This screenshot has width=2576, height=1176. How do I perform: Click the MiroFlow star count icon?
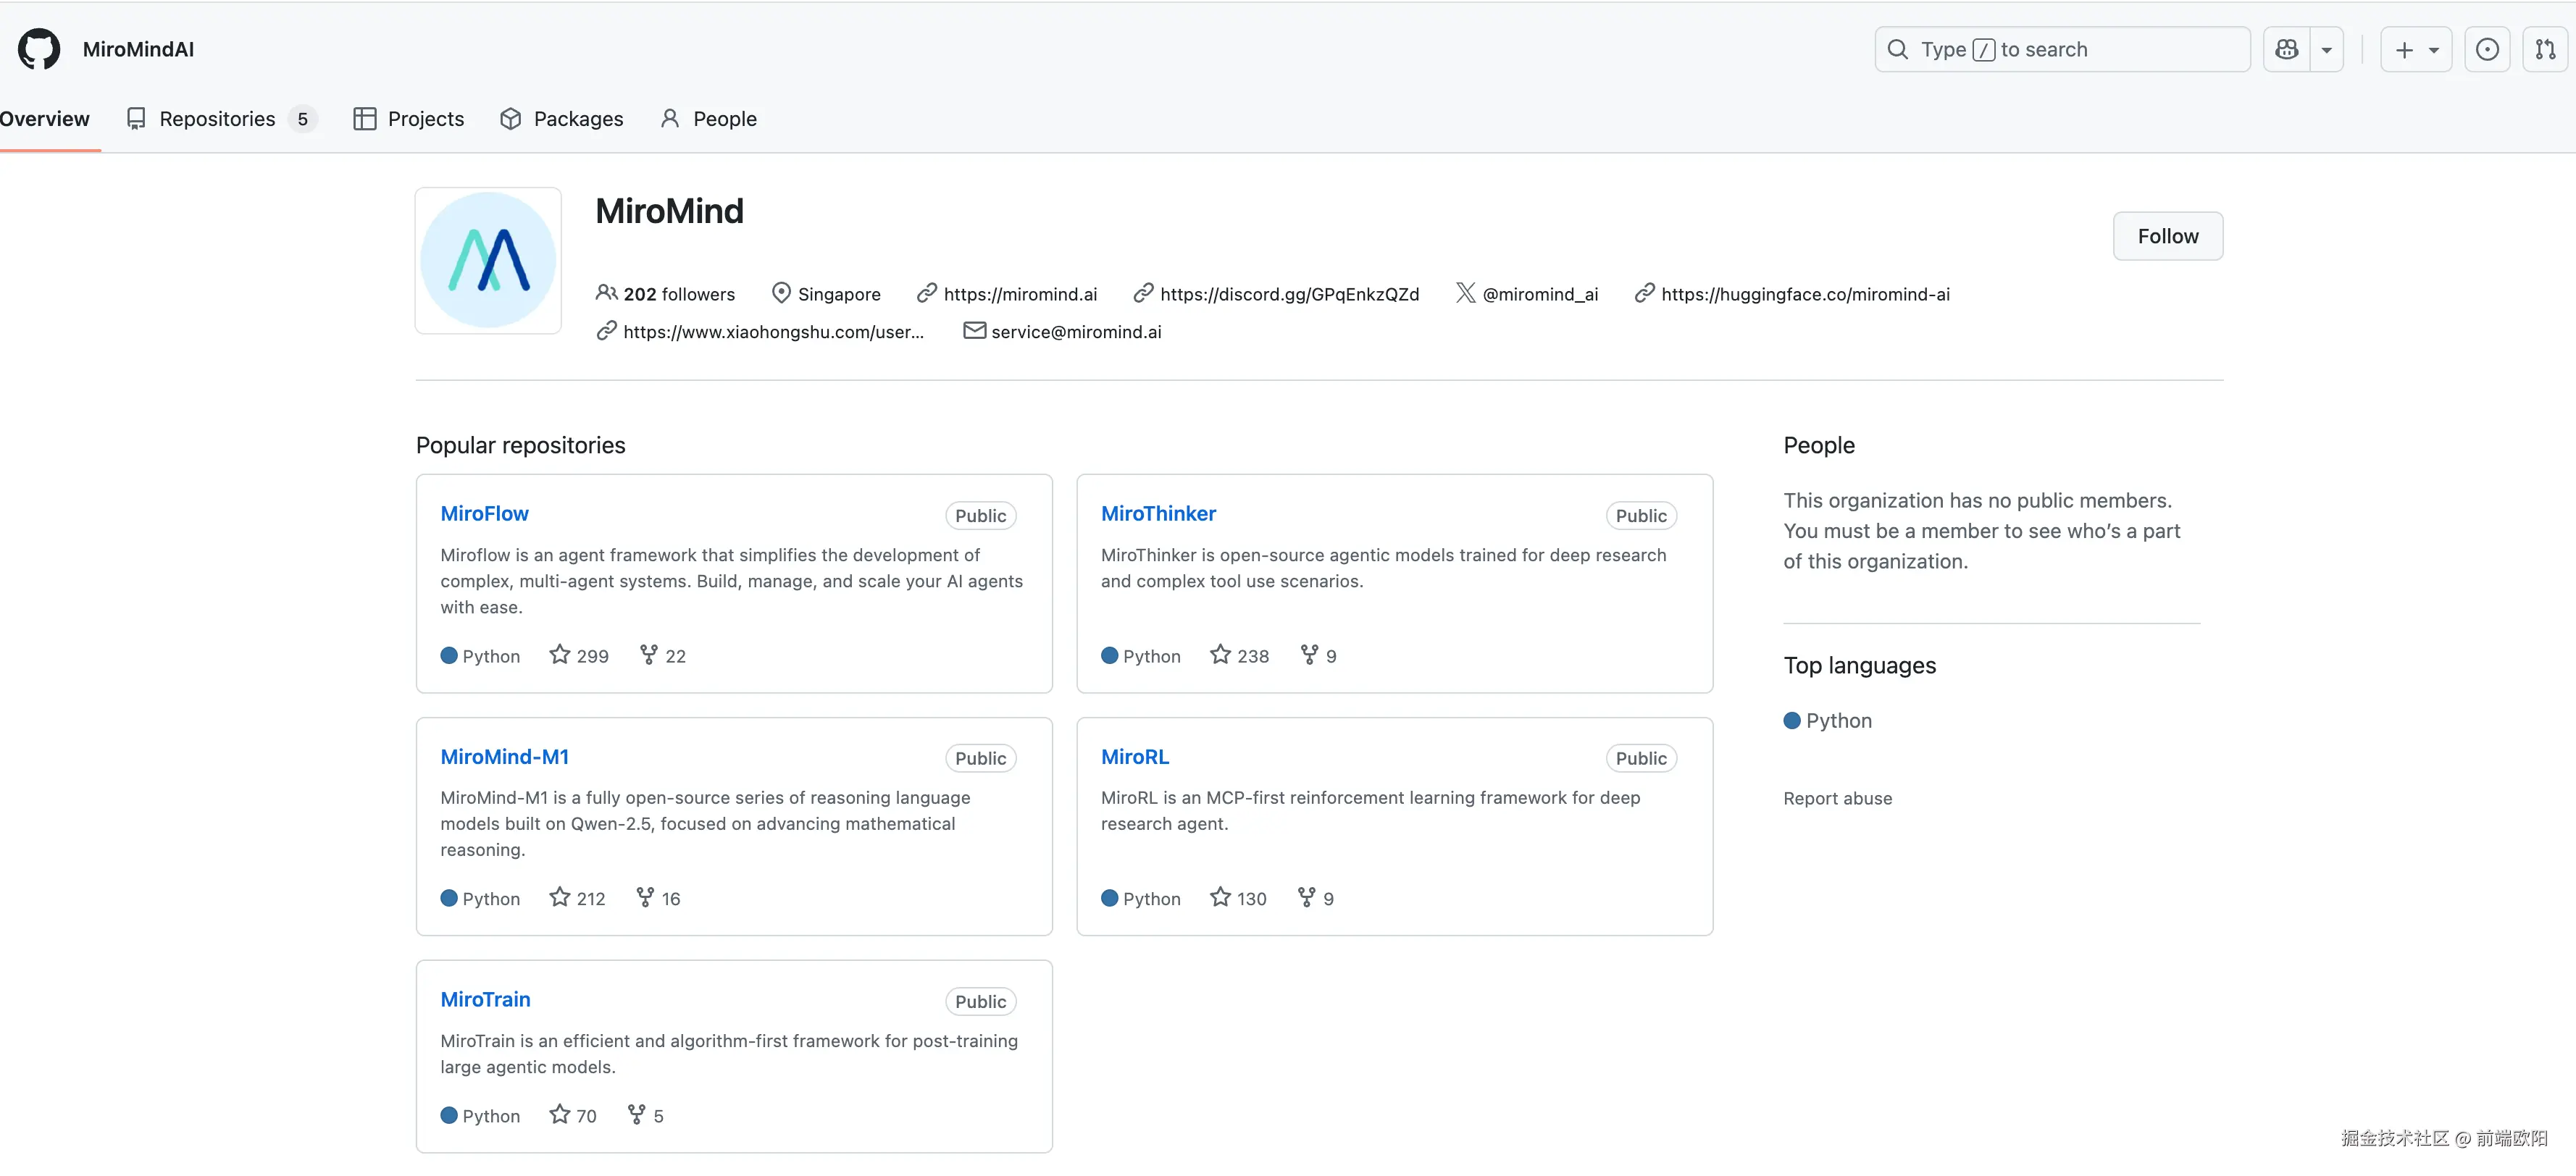click(x=560, y=655)
